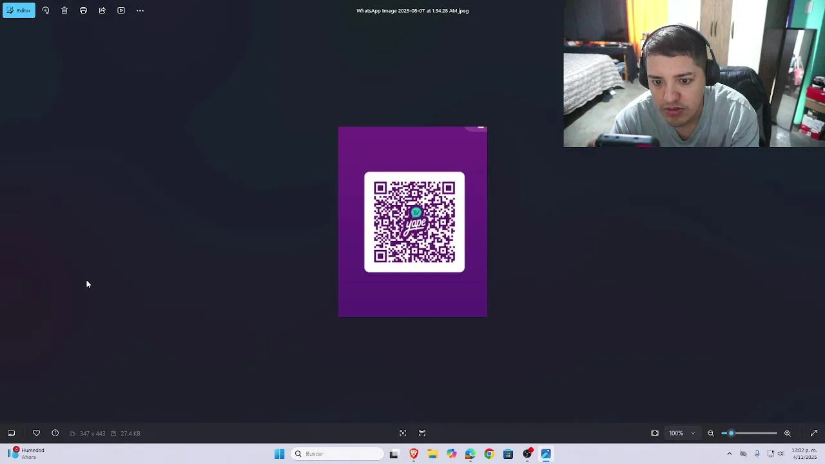Open the Microsoft Store taskbar icon
Image resolution: width=825 pixels, height=464 pixels.
click(x=508, y=454)
